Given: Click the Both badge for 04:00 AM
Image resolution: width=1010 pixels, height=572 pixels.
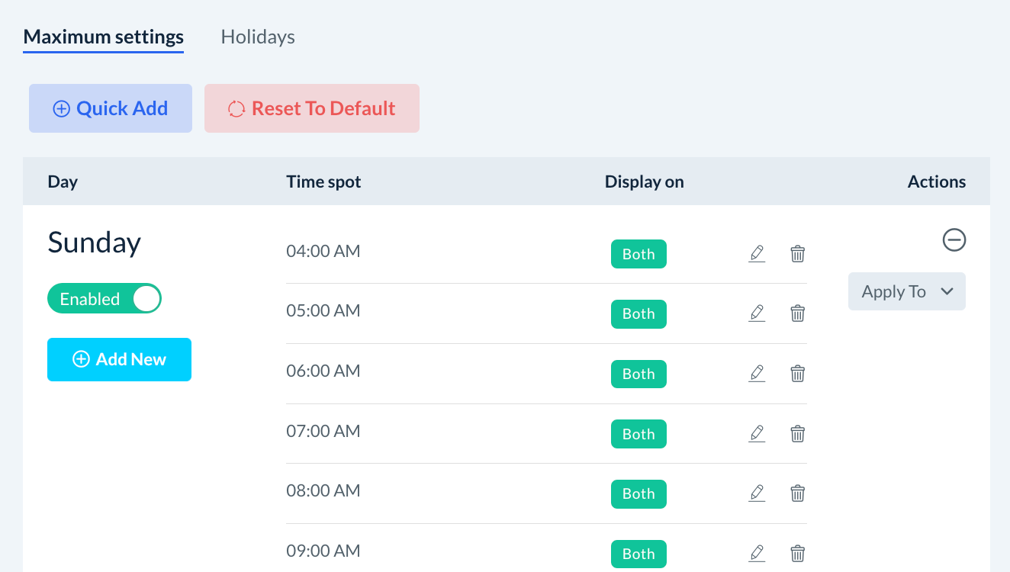Looking at the screenshot, I should click(x=638, y=254).
